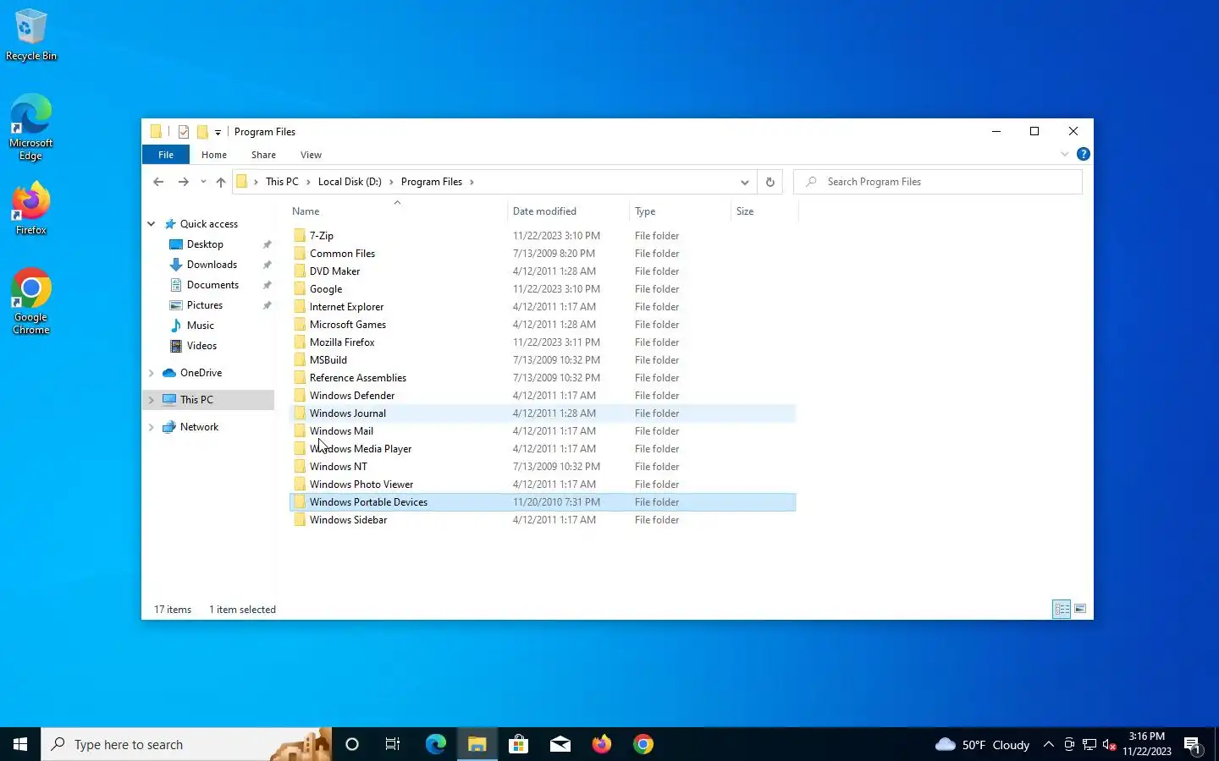The image size is (1219, 761).
Task: Select the Windows NT folder icon
Action: pyautogui.click(x=300, y=467)
